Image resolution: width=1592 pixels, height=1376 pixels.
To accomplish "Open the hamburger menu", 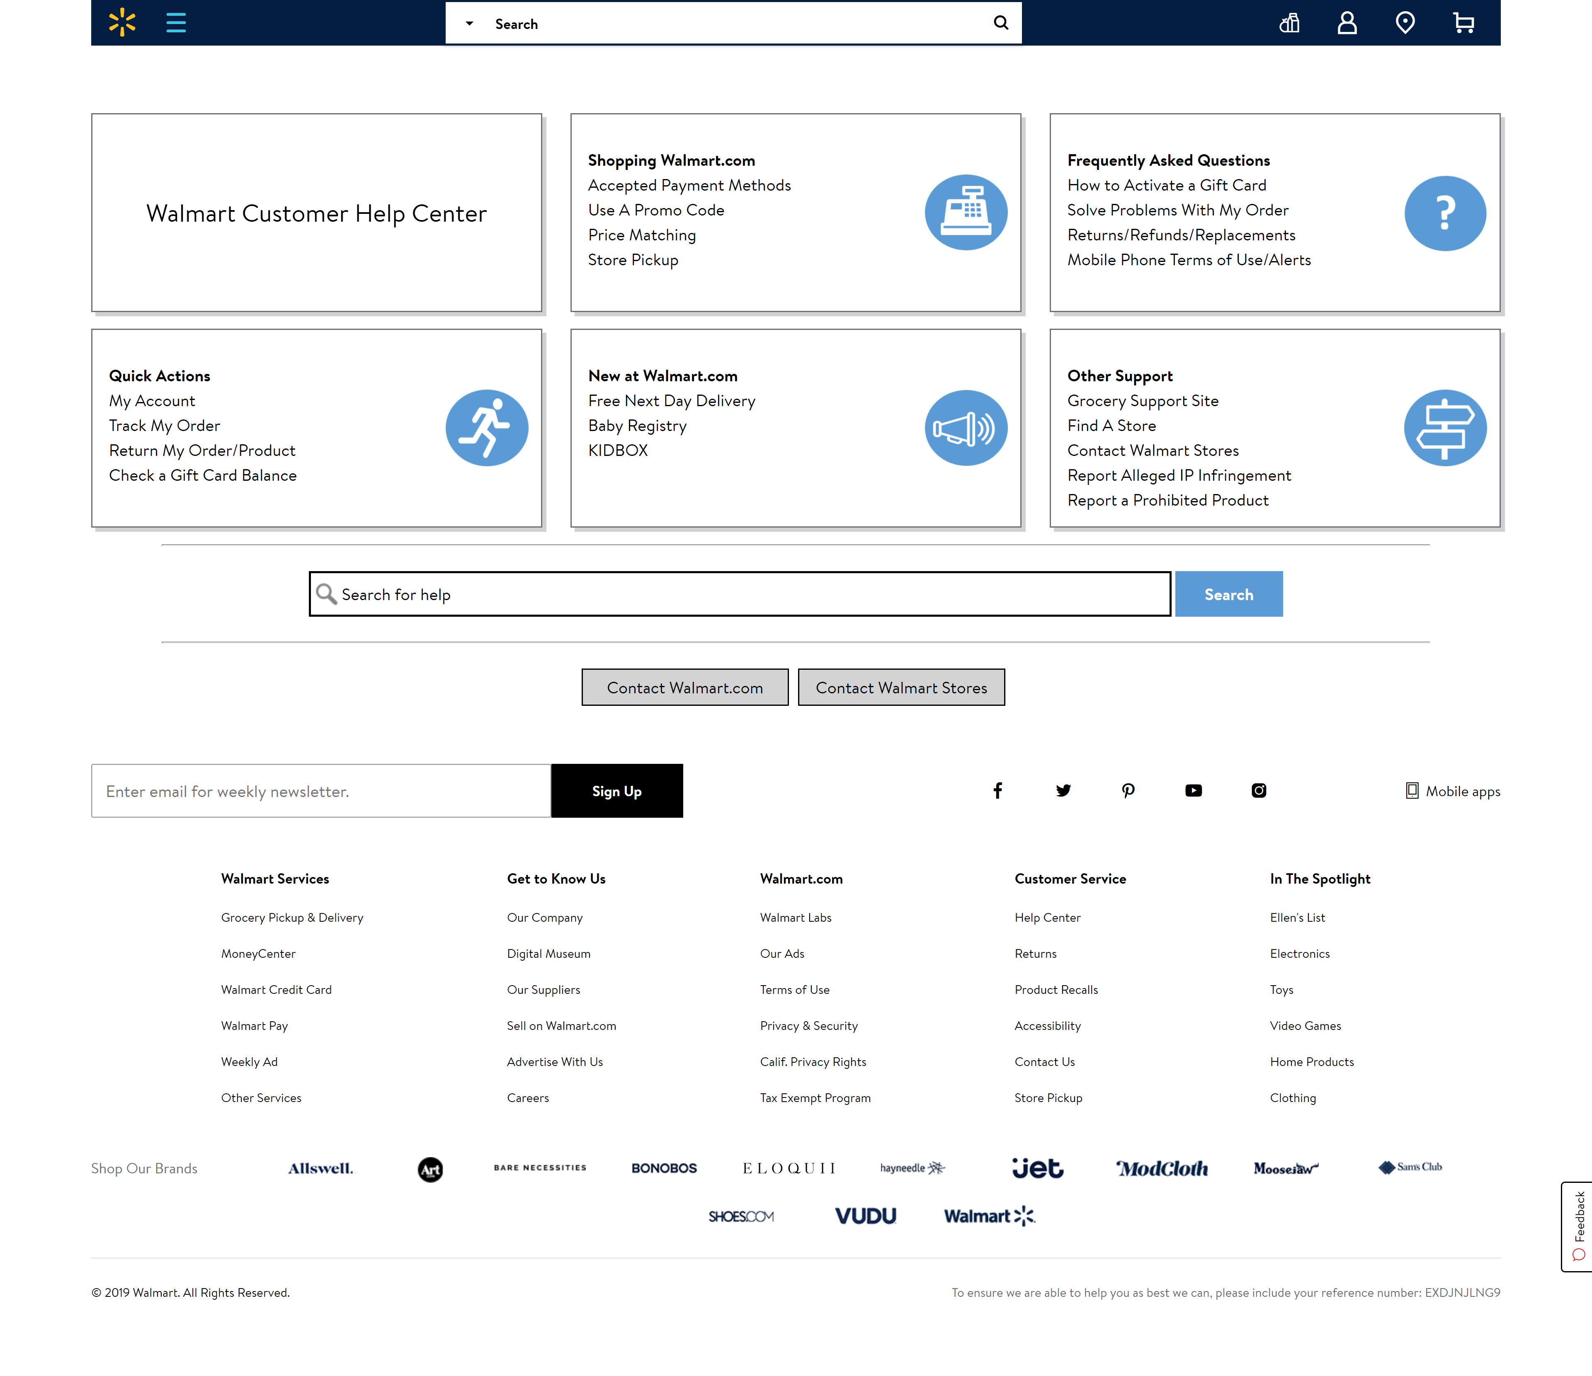I will click(176, 22).
